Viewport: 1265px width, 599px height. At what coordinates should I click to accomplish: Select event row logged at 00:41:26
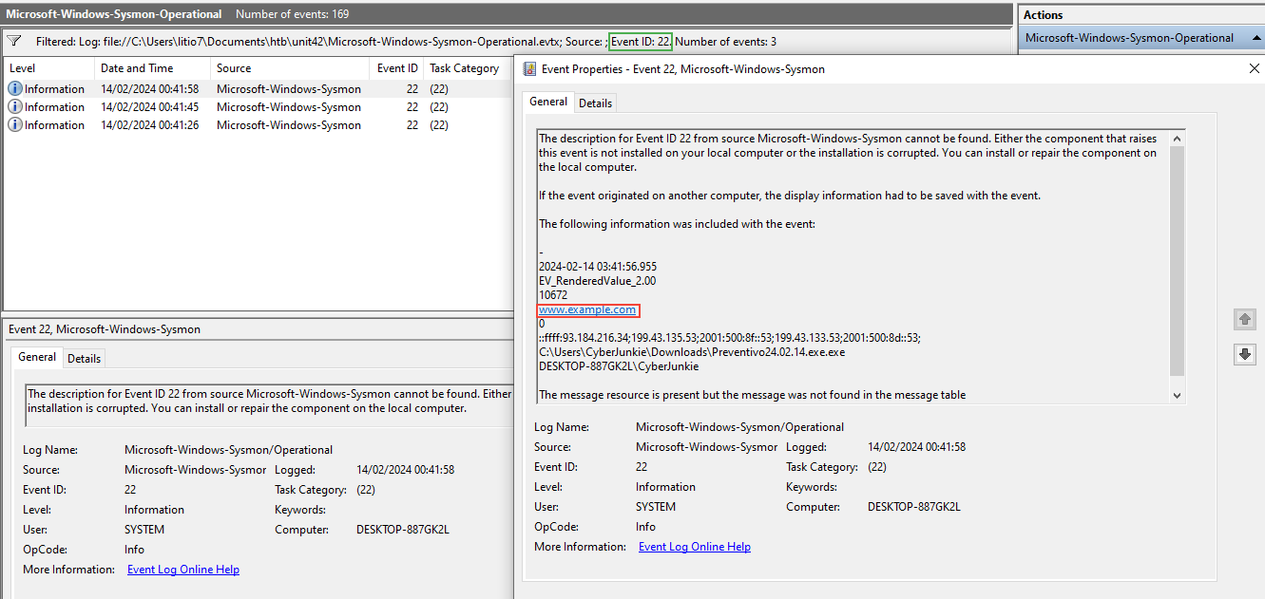coord(259,125)
